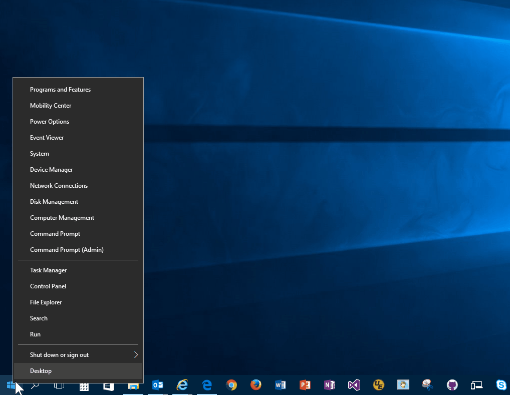The width and height of the screenshot is (510, 395).
Task: Launch Internet Explorer taskbar icon
Action: click(182, 385)
